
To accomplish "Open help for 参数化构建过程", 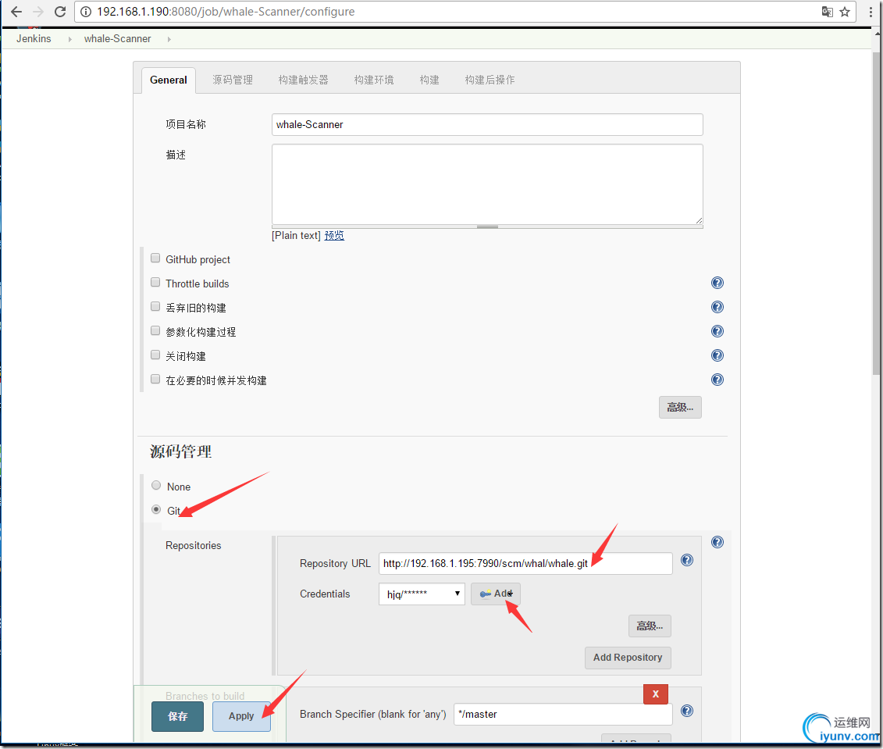I will (x=717, y=331).
